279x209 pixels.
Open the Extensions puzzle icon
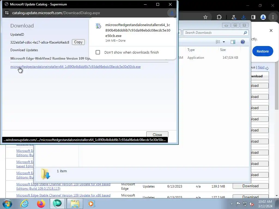(x=219, y=17)
